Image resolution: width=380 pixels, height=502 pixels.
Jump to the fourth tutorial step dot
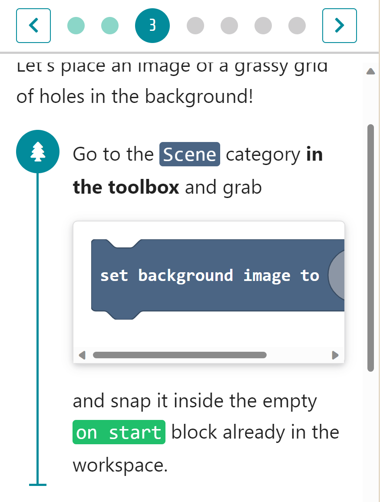(195, 25)
